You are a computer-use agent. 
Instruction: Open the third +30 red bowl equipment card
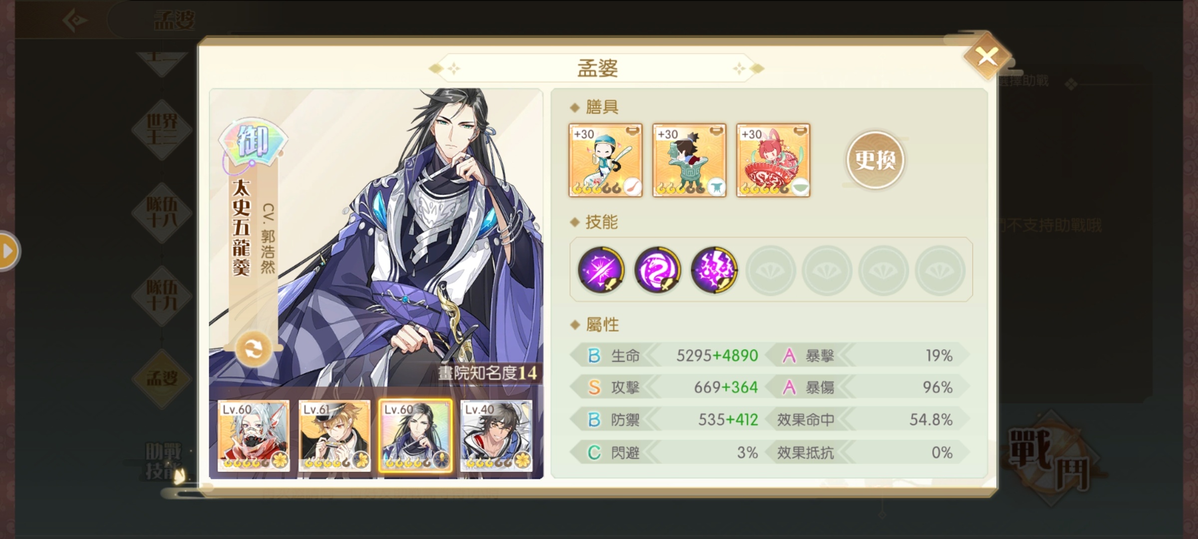pos(773,160)
